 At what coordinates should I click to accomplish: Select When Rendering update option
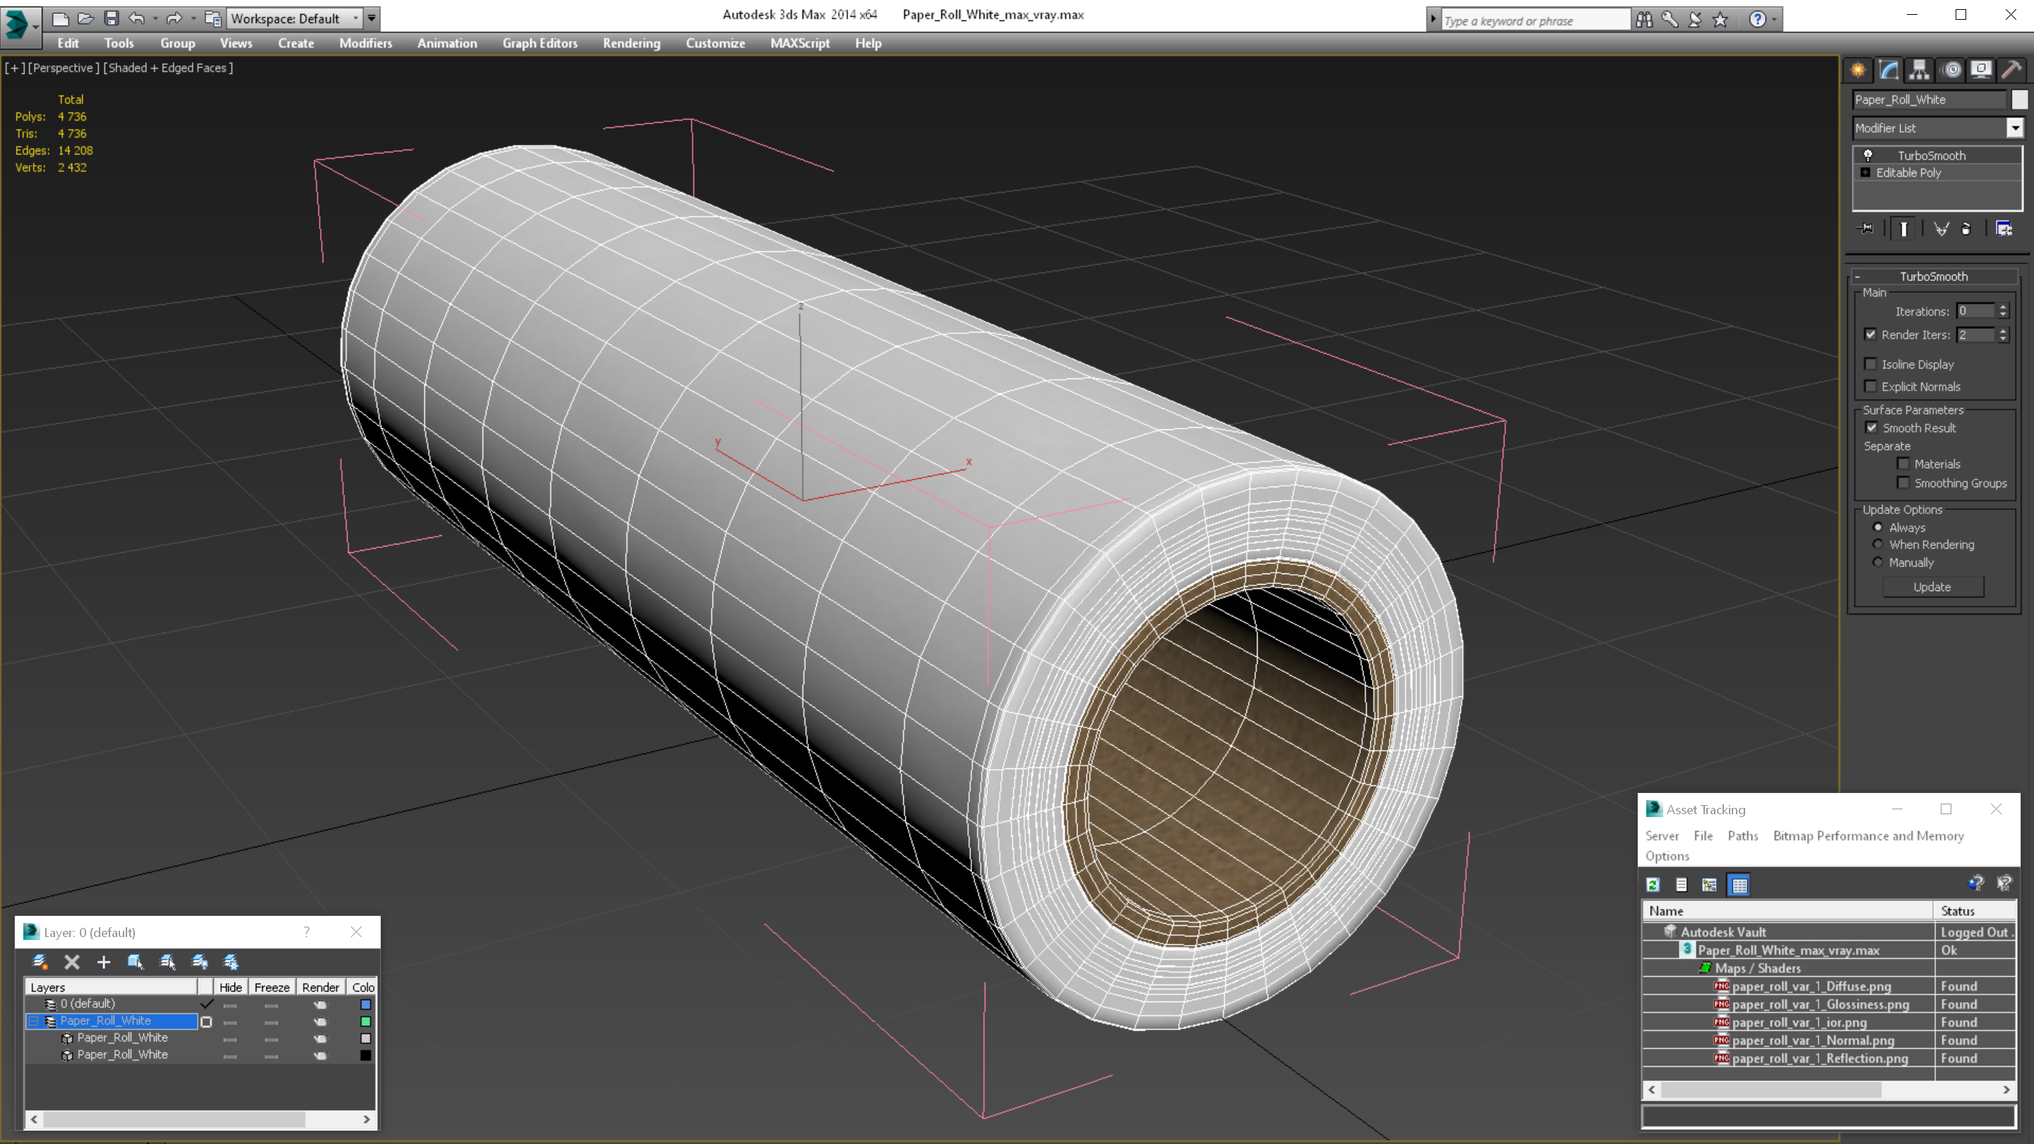pyautogui.click(x=1879, y=544)
